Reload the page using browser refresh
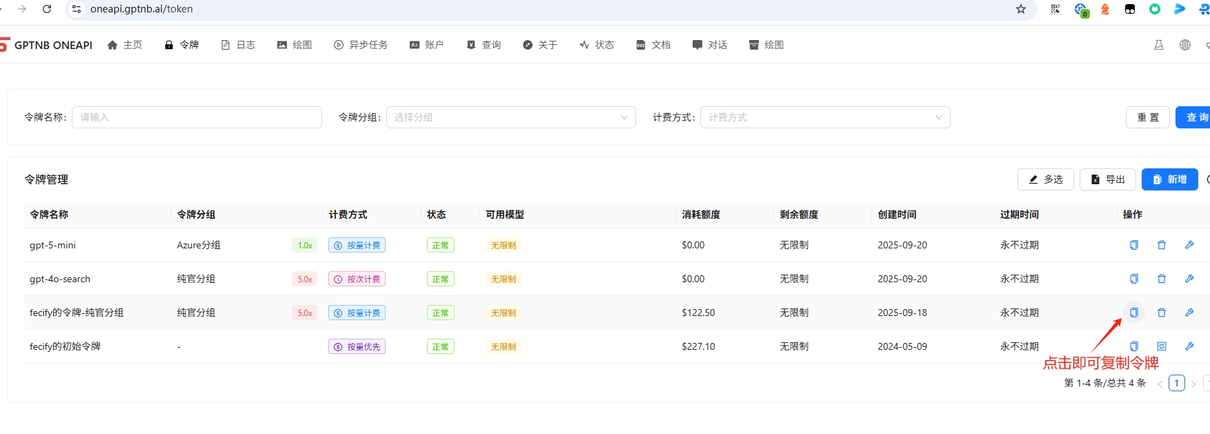The width and height of the screenshot is (1210, 434). coord(47,9)
